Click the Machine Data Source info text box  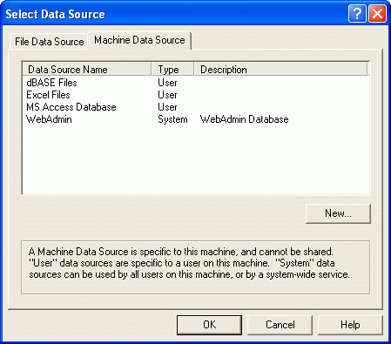(x=196, y=267)
